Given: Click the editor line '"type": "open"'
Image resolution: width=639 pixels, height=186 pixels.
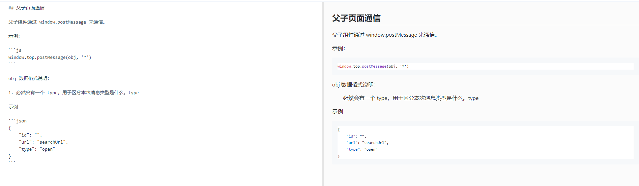Looking at the screenshot, I should click(x=37, y=149).
